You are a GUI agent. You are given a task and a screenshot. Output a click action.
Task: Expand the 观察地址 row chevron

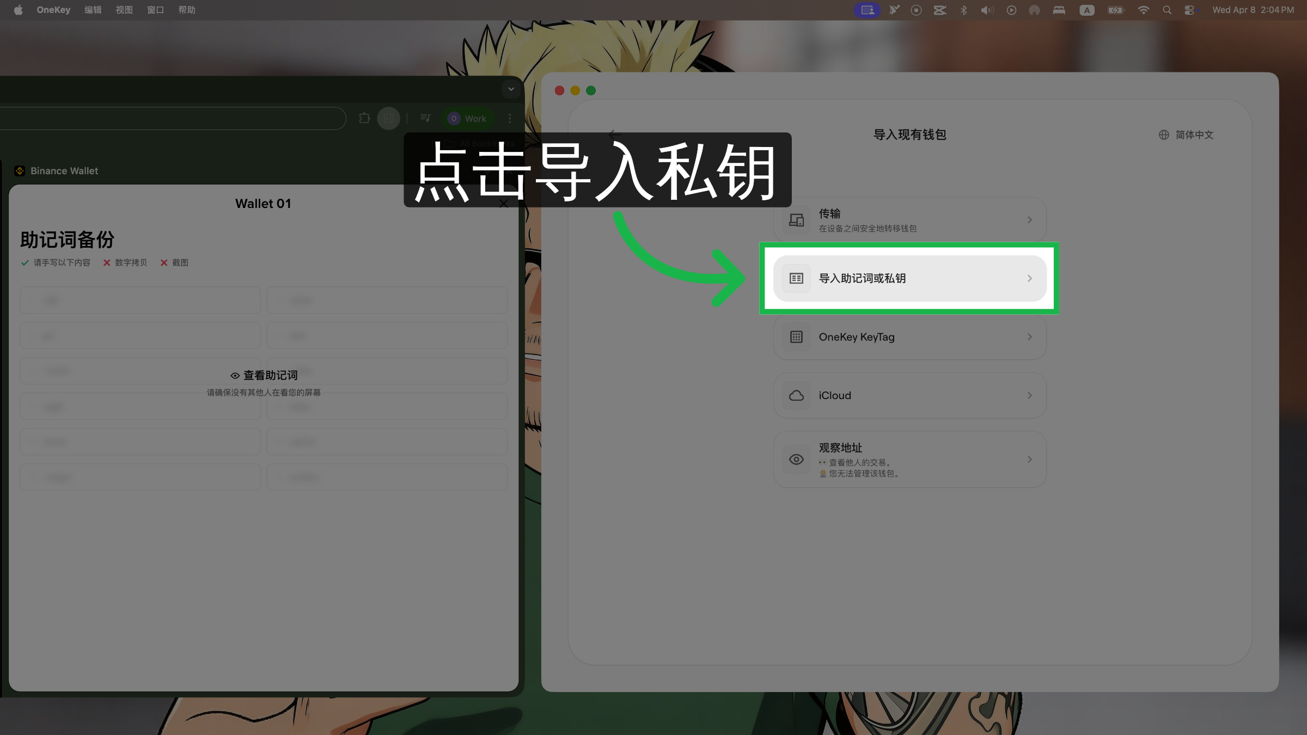click(x=1029, y=460)
